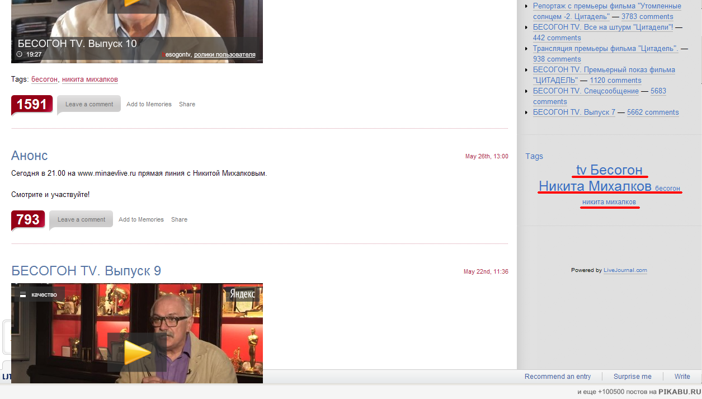This screenshot has height=399, width=702.
Task: Click Write in the bottom bar
Action: pos(682,377)
